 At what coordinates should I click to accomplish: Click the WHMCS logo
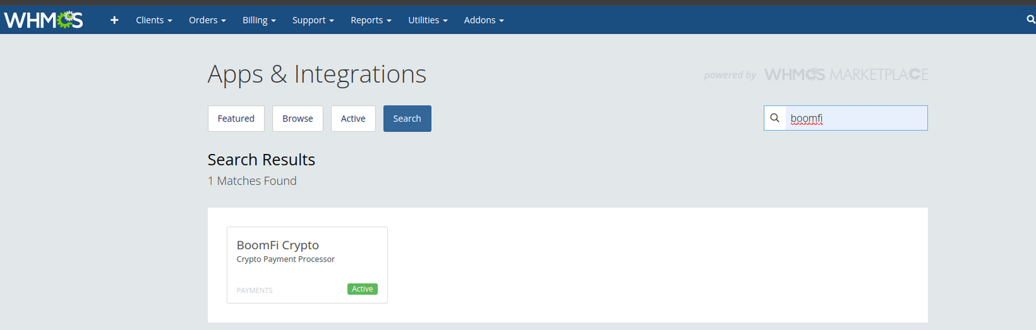pyautogui.click(x=43, y=20)
